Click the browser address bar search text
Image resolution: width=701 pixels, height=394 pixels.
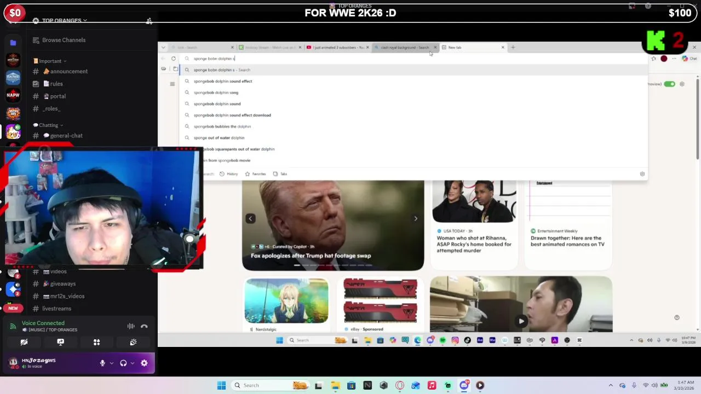(x=214, y=59)
